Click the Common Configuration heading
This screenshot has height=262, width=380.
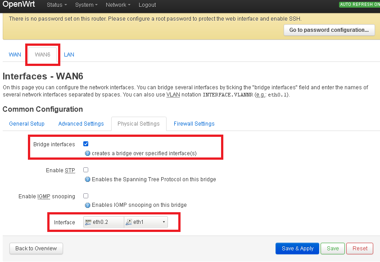point(43,109)
